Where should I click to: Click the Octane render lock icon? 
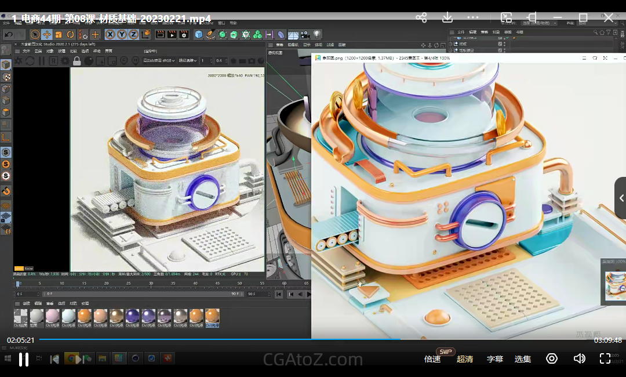pyautogui.click(x=78, y=61)
